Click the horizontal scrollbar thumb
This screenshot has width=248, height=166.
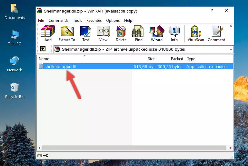point(134,148)
